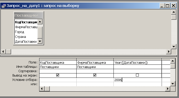
Task: Click upper pane vertical scrollbar thumb
Action: [x=174, y=17]
